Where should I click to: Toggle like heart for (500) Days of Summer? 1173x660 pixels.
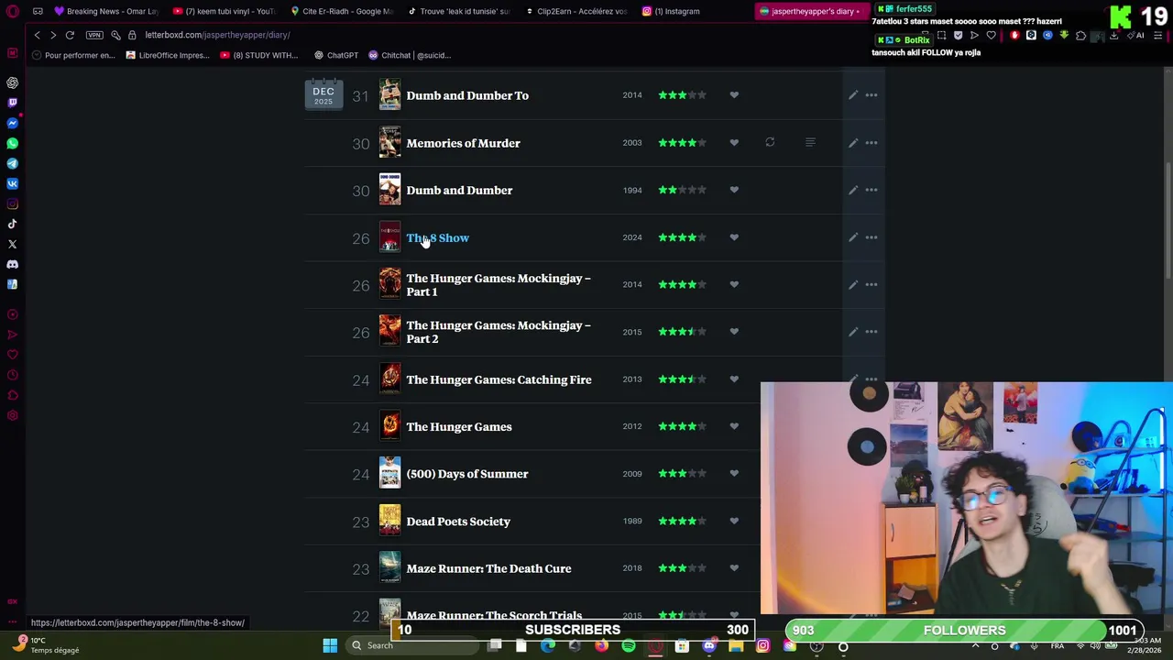coord(734,474)
